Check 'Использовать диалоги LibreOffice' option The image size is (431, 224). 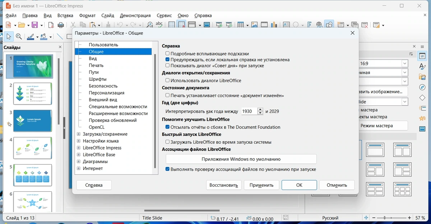[x=167, y=81]
